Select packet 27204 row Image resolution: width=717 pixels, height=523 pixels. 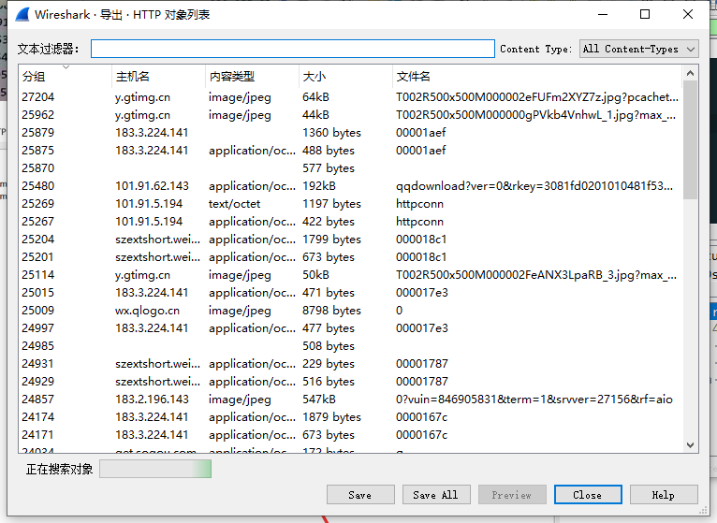[x=350, y=97]
